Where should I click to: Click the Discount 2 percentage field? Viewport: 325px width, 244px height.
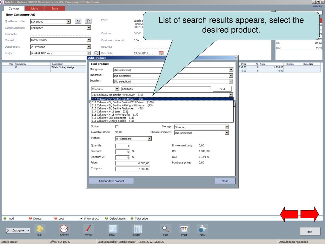(123, 157)
